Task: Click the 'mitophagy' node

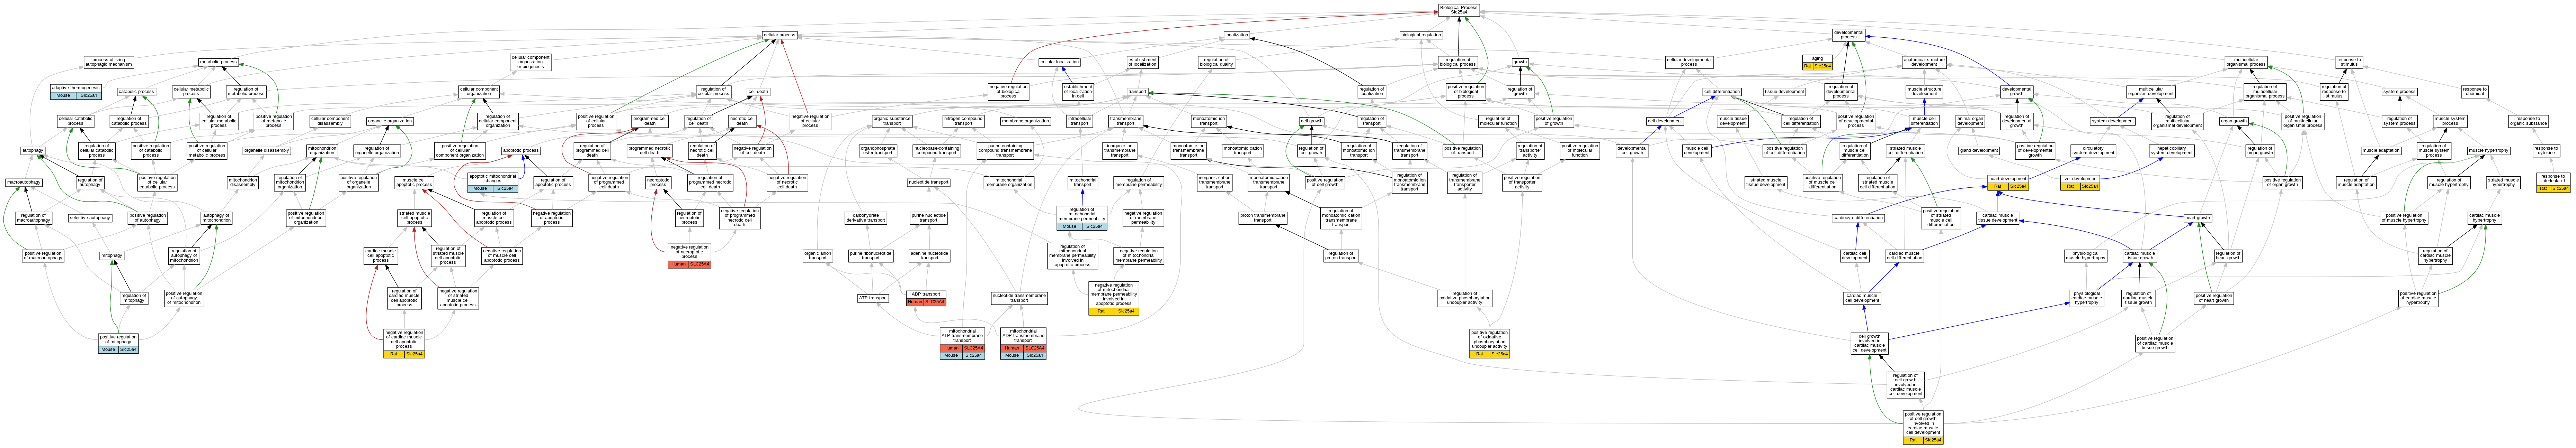Action: [x=112, y=255]
